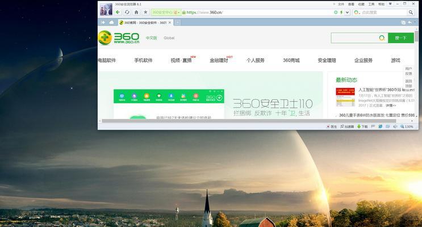Viewport: 422px width, 227px height.
Task: Click the green compatibility mode icon in address bar
Action: pos(336,12)
